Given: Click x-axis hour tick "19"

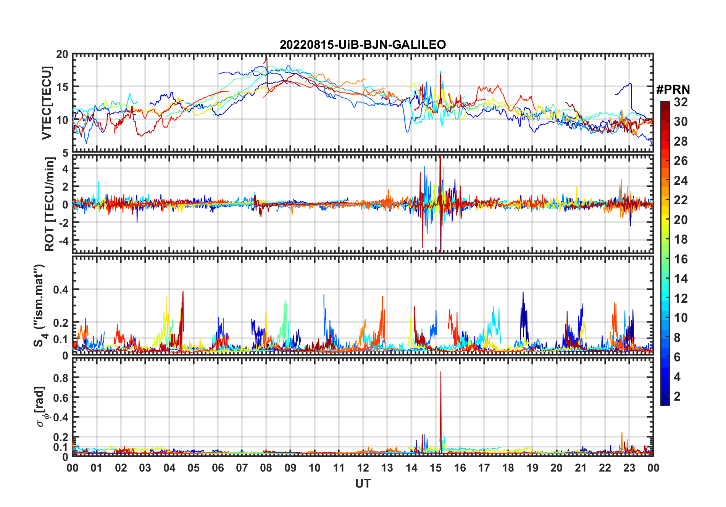Looking at the screenshot, I should (532, 468).
